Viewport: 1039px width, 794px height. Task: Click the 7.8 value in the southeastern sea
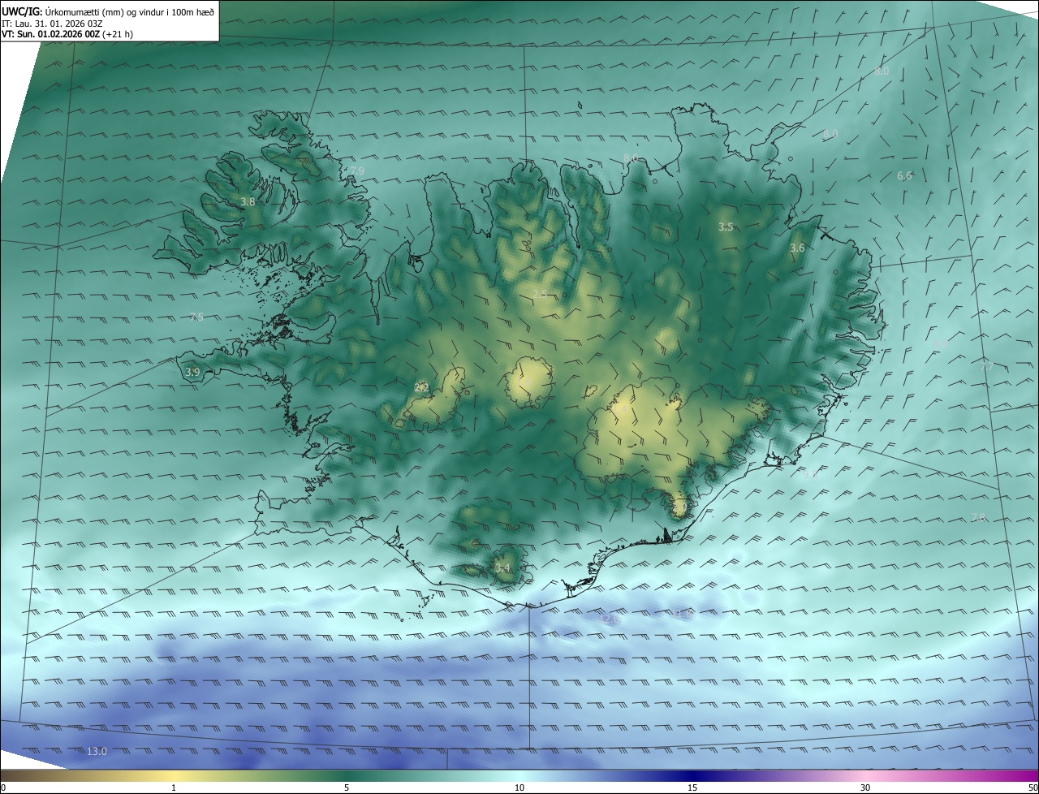[978, 517]
